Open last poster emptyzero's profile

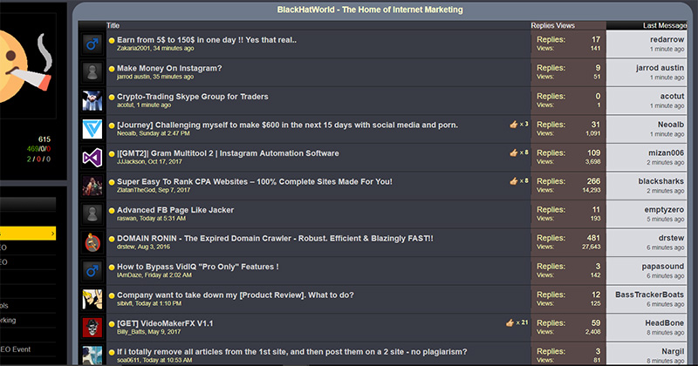(664, 210)
